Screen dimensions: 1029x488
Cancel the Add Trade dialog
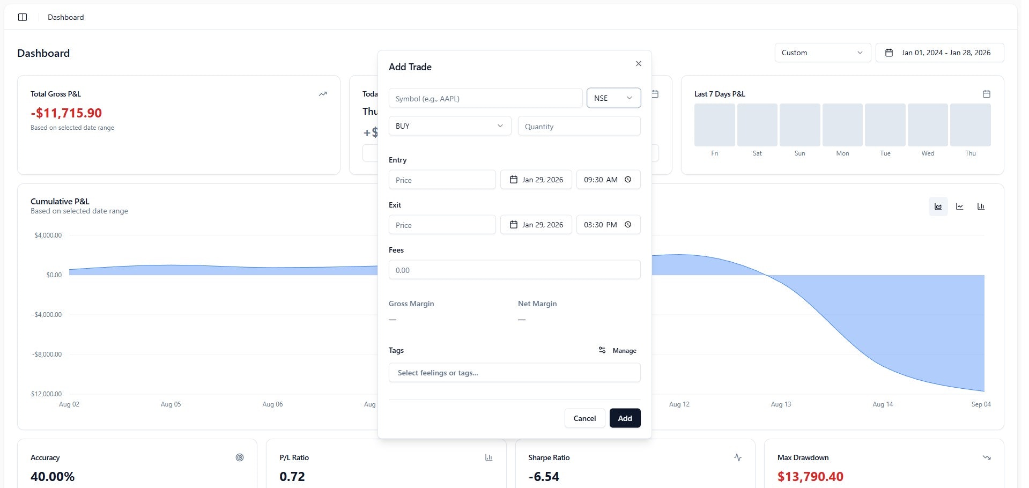(x=584, y=418)
